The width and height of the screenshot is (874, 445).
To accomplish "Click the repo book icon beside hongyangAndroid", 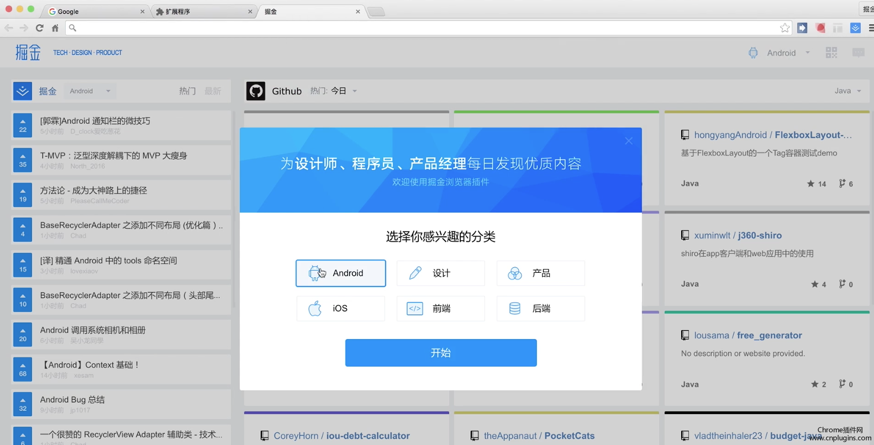I will click(685, 135).
